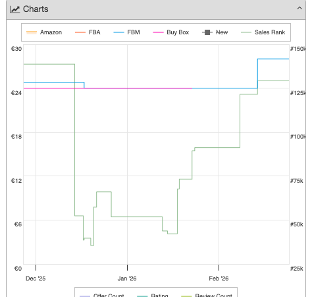Click the Buy Box pink legend line swatch

[158, 32]
